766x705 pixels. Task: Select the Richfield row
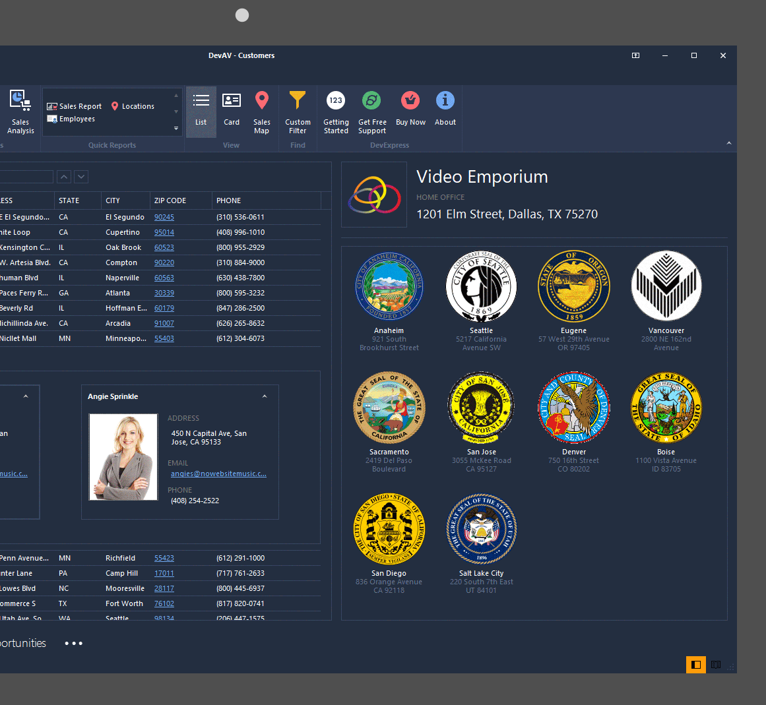(x=160, y=558)
